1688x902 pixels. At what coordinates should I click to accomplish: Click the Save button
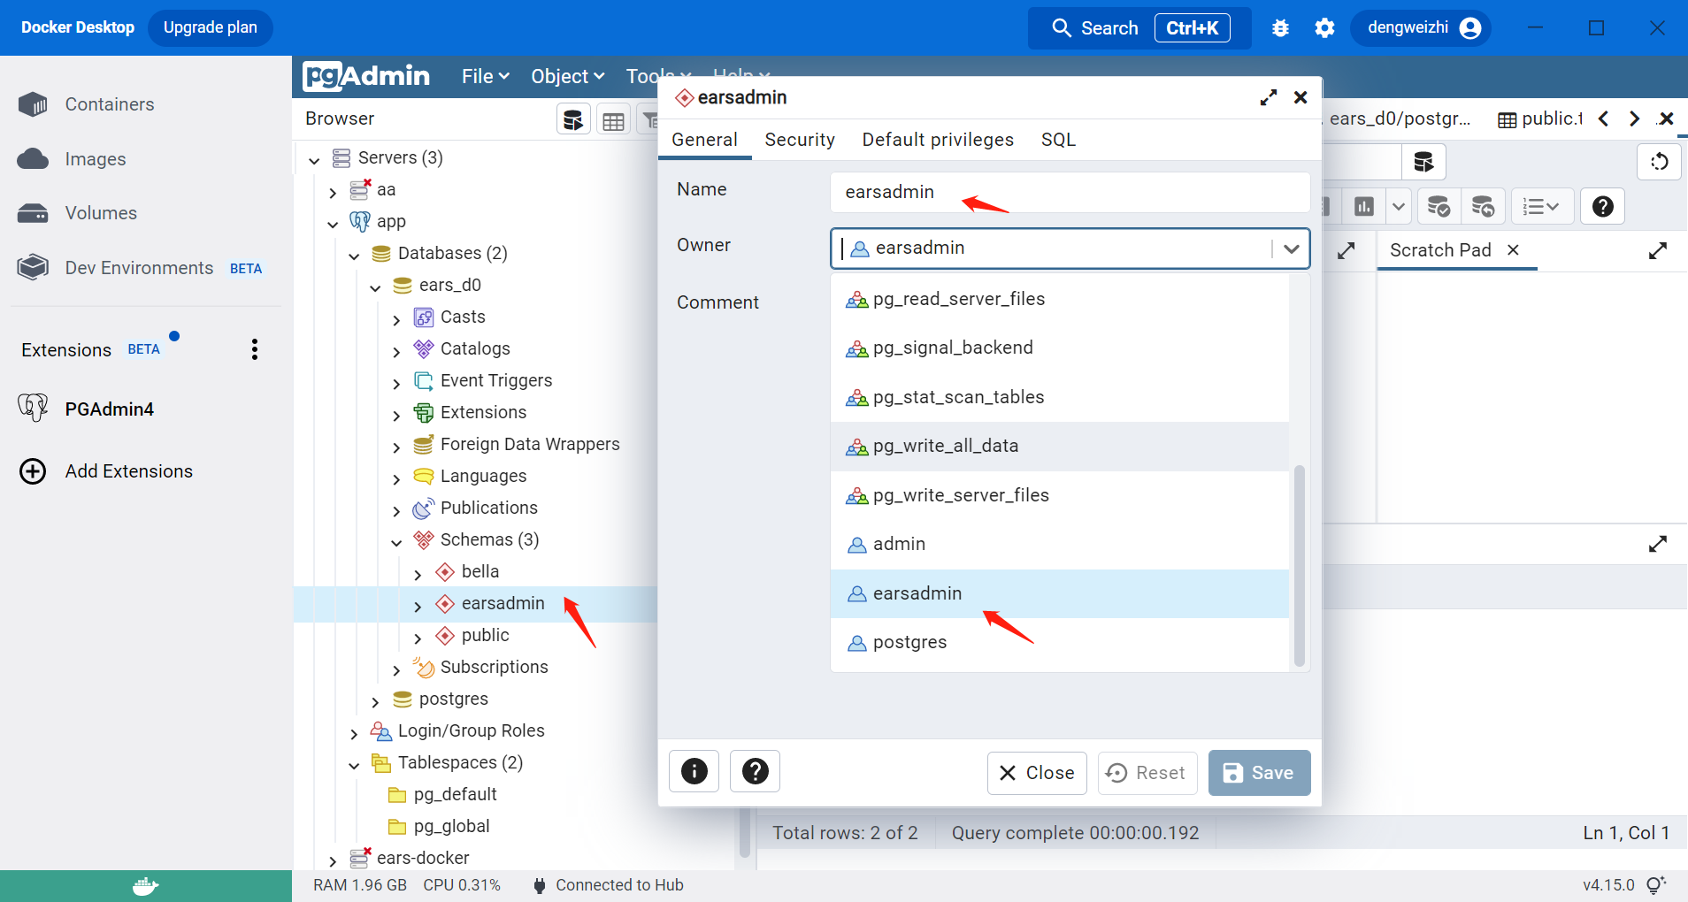(1259, 773)
